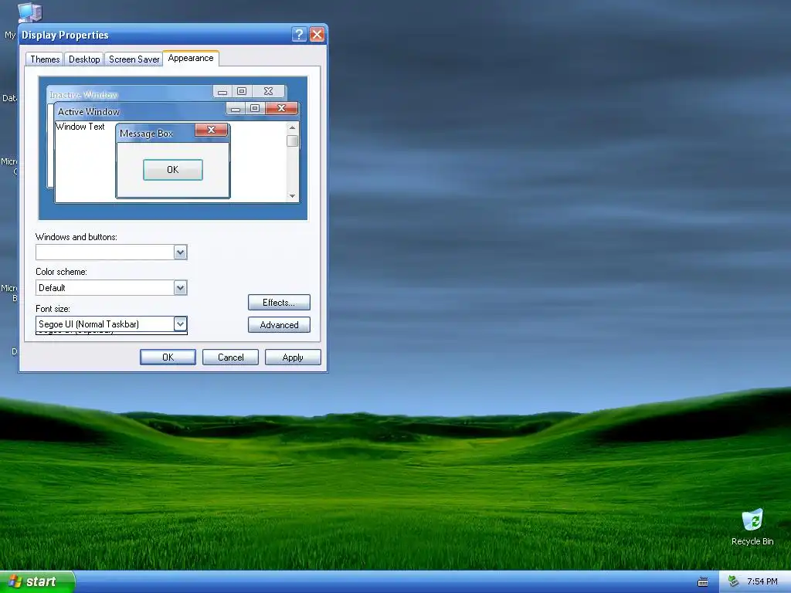Confirm with the dialog OK button

point(168,357)
